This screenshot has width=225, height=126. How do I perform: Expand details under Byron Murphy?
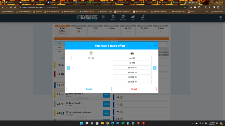(x=82, y=108)
